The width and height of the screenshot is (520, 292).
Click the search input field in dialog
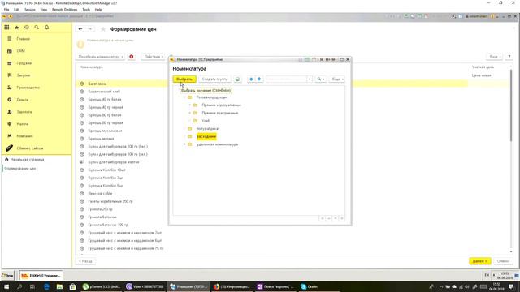[287, 79]
